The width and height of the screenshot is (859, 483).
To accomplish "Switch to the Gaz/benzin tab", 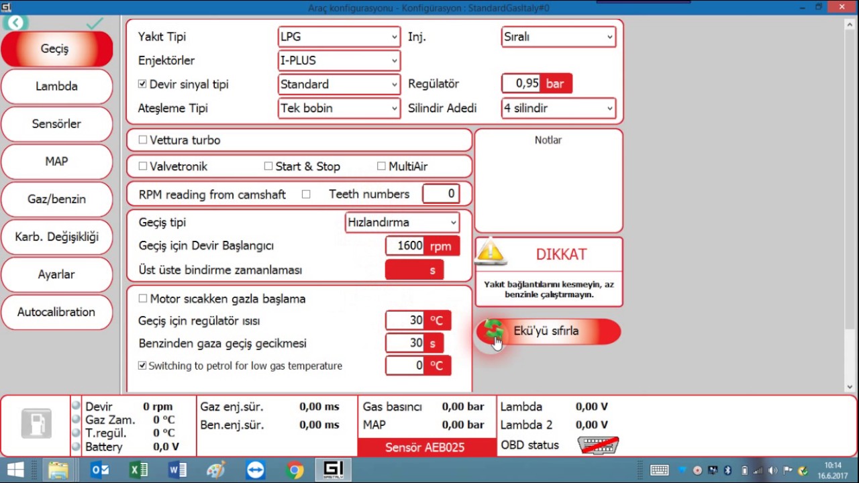I will tap(56, 199).
